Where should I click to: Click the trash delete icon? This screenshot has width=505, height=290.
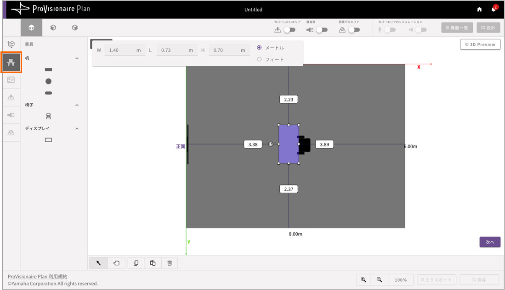click(x=170, y=263)
